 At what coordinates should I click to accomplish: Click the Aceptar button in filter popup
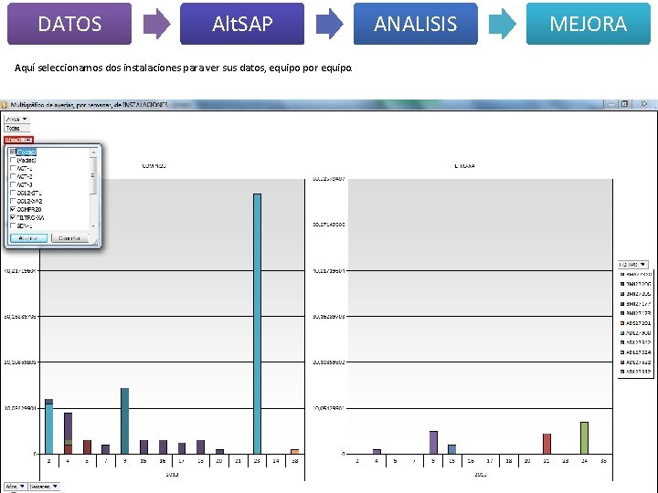pyautogui.click(x=28, y=238)
